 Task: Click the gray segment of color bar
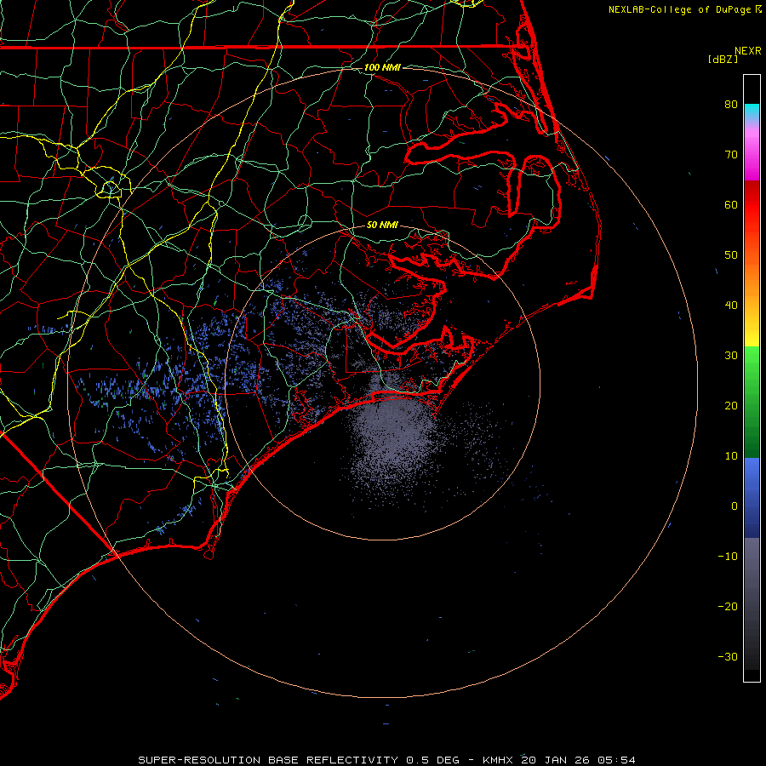coord(752,576)
